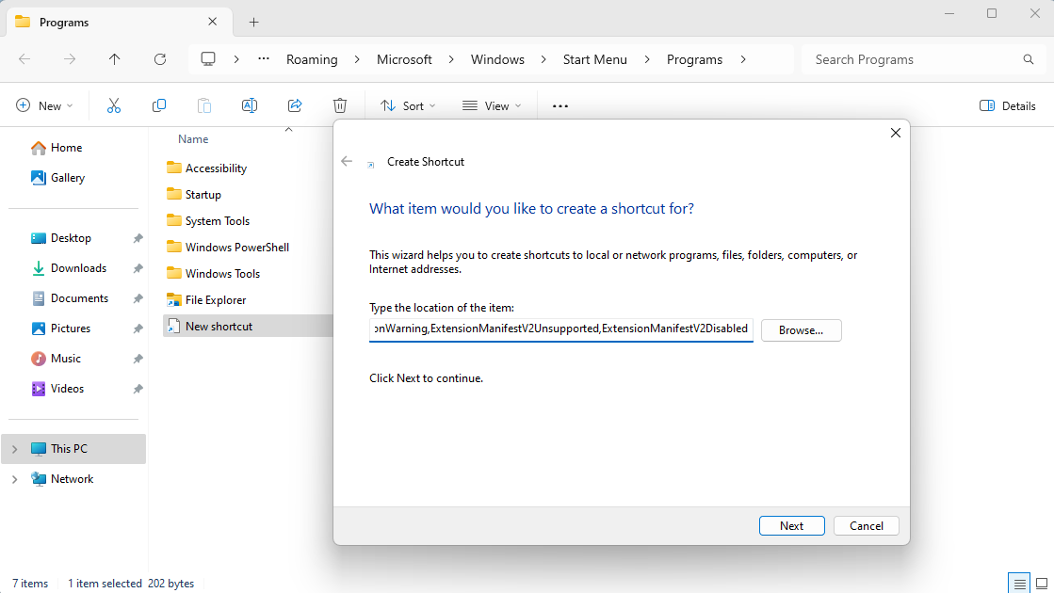The image size is (1054, 593).
Task: Click Browse to choose an item
Action: point(801,330)
